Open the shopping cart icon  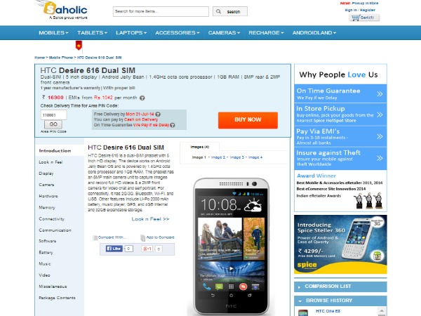[355, 18]
